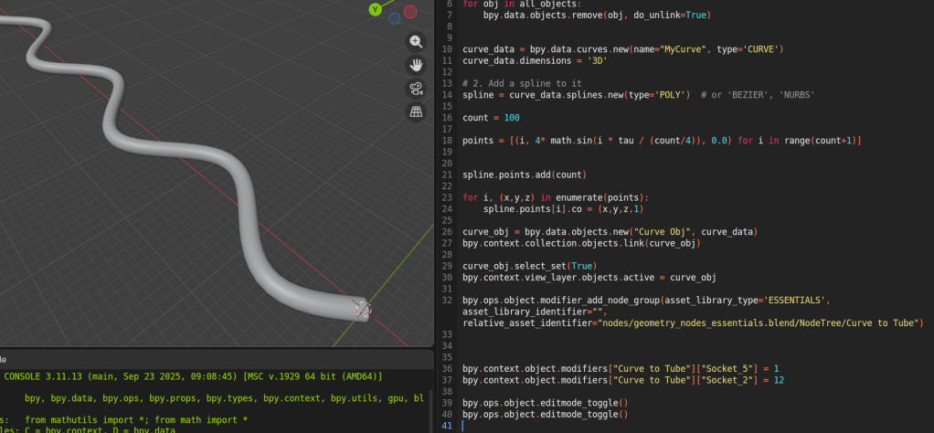The width and height of the screenshot is (934, 433).
Task: Click the Socket_5 assignment line
Action: click(621, 368)
